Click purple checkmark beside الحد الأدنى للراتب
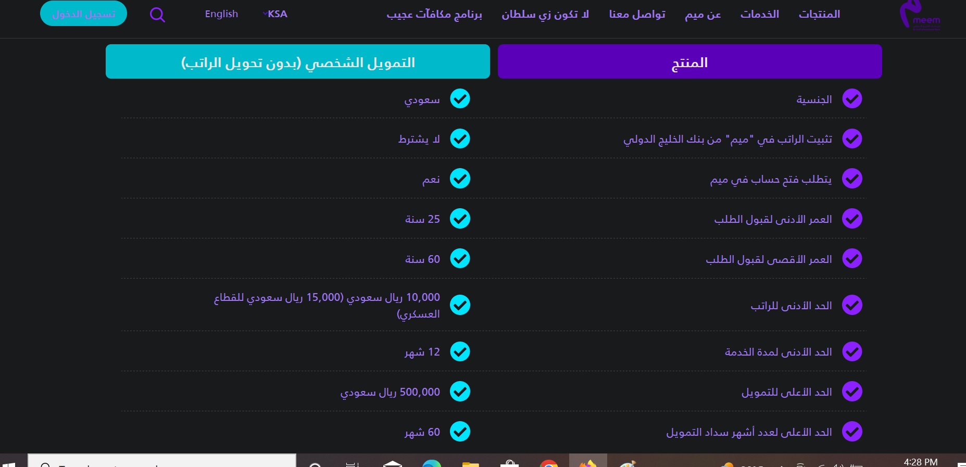The height and width of the screenshot is (467, 966). tap(852, 305)
